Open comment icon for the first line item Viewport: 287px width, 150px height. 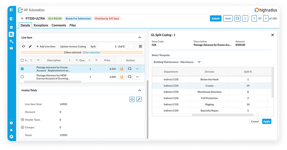(130, 69)
